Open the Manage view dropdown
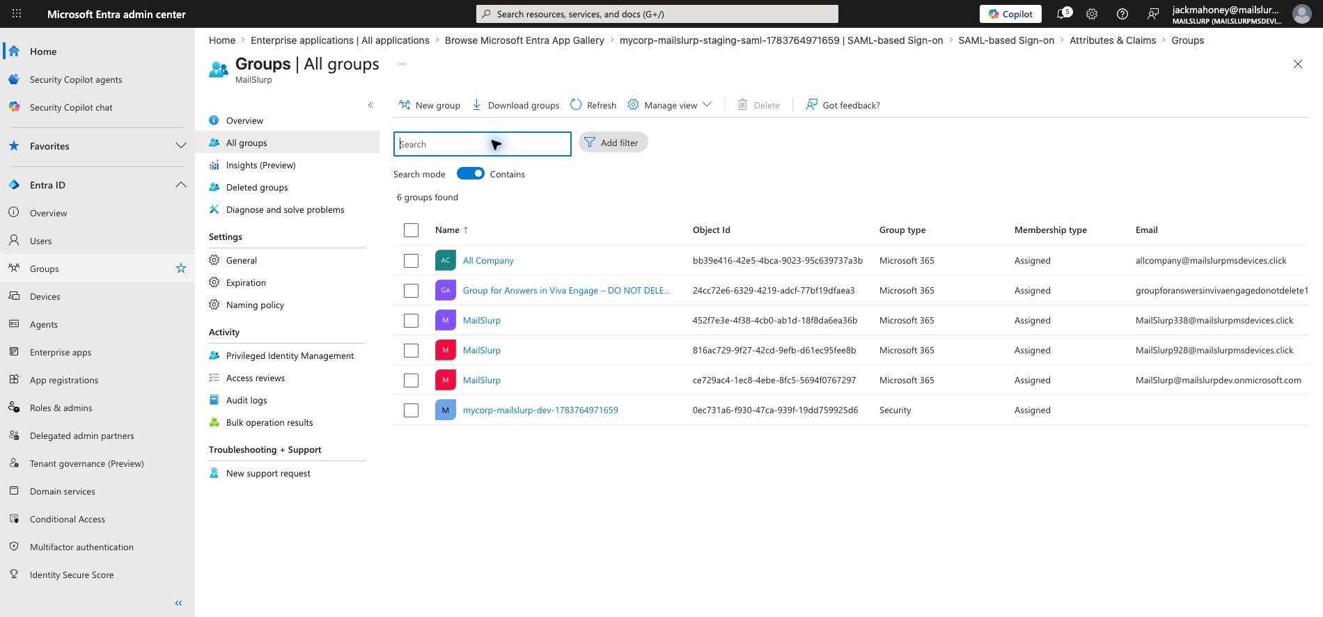Image resolution: width=1323 pixels, height=617 pixels. point(669,105)
